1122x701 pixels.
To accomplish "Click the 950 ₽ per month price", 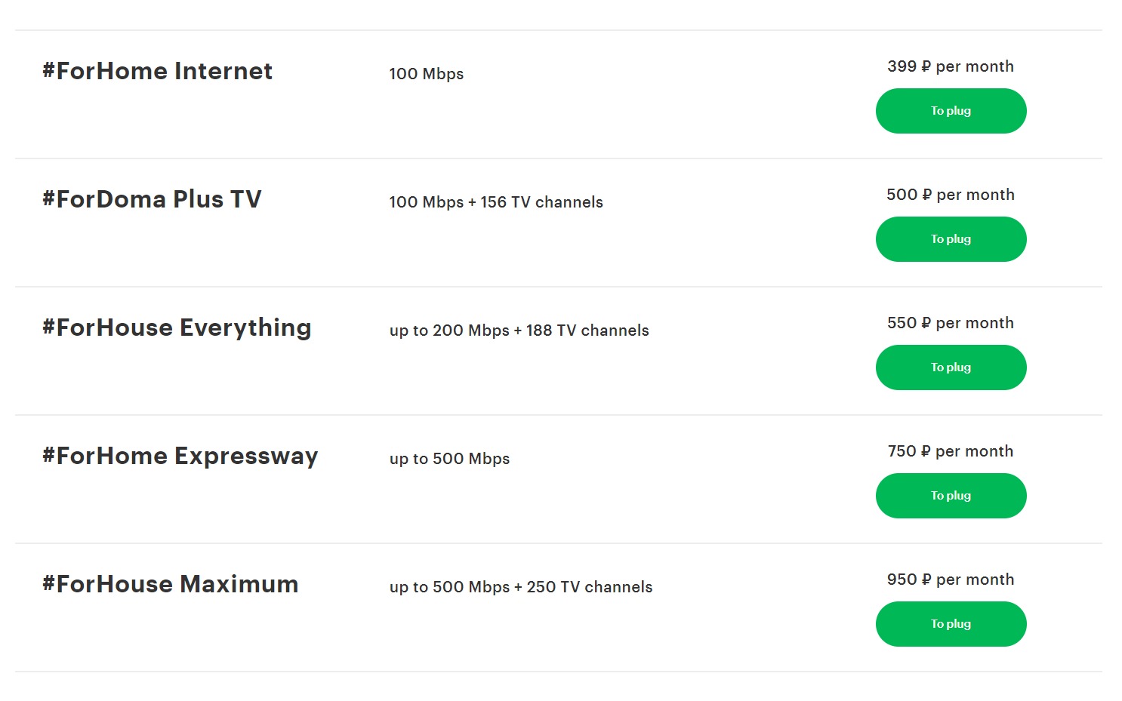I will [x=951, y=580].
